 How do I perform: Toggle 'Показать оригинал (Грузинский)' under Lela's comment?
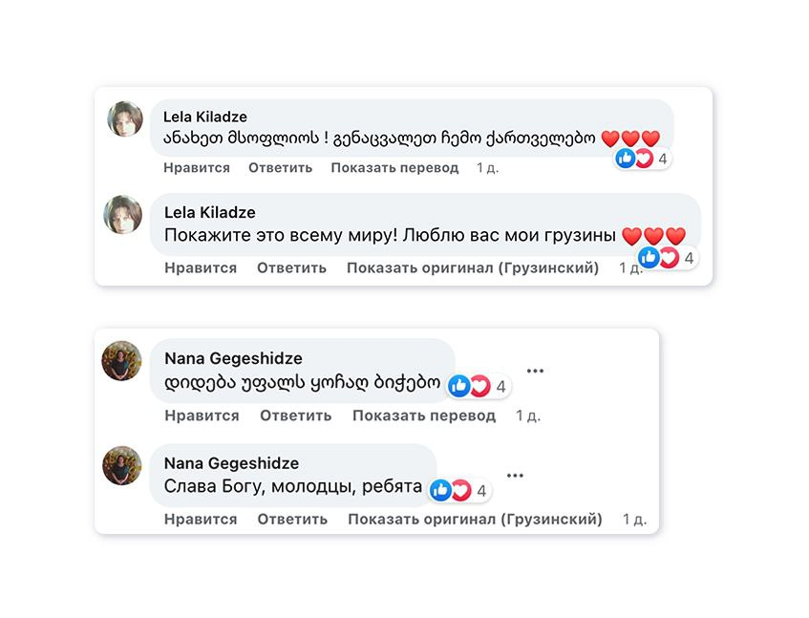[473, 268]
